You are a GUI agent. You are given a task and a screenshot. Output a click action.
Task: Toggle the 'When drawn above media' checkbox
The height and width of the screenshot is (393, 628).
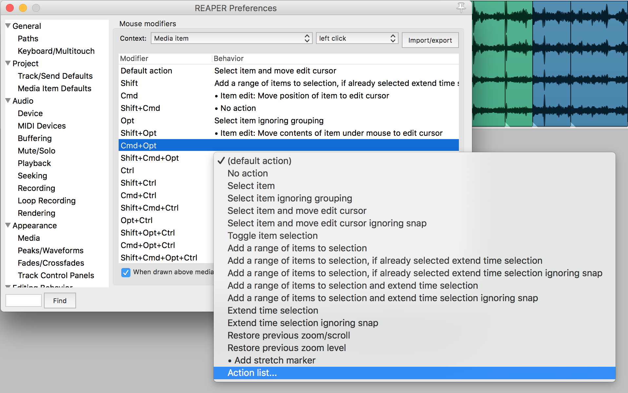126,272
